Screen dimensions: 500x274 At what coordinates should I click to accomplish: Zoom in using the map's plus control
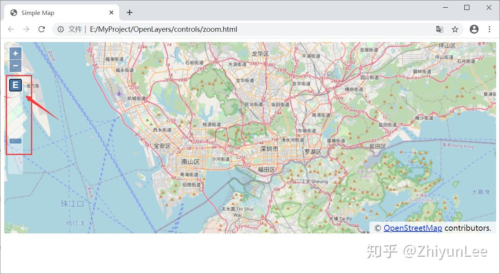pyautogui.click(x=15, y=53)
